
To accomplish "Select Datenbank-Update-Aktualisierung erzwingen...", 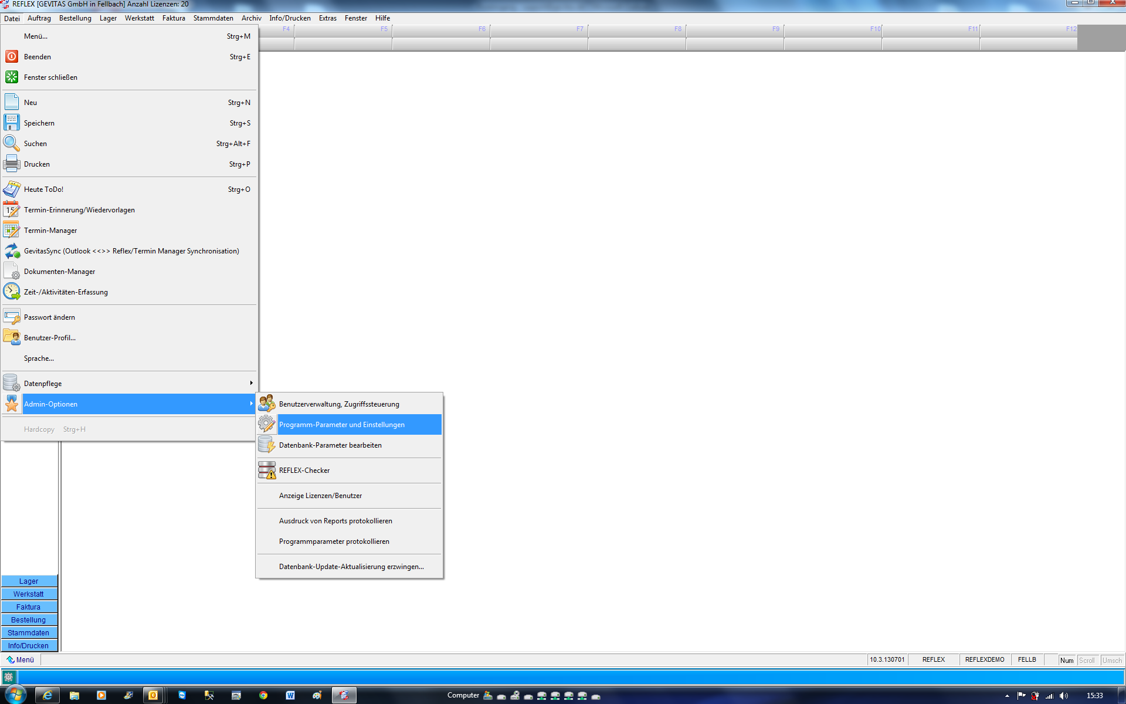I will coord(350,567).
